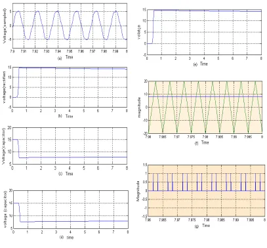Select the "voltage(rectifier)" y-axis label of plot (b)
This screenshot has height=248, width=267.
[5, 88]
